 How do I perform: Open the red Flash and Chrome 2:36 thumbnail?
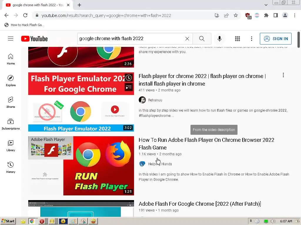point(81,57)
